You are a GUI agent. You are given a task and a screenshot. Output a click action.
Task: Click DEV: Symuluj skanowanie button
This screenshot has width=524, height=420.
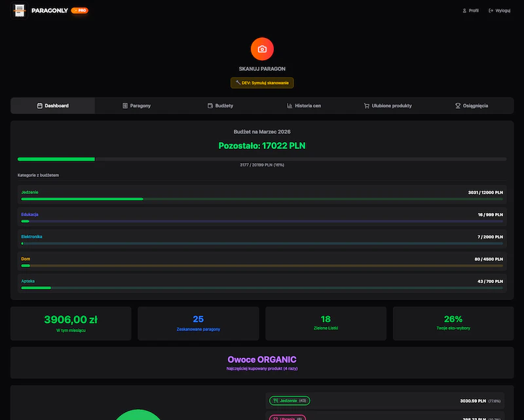pyautogui.click(x=262, y=83)
